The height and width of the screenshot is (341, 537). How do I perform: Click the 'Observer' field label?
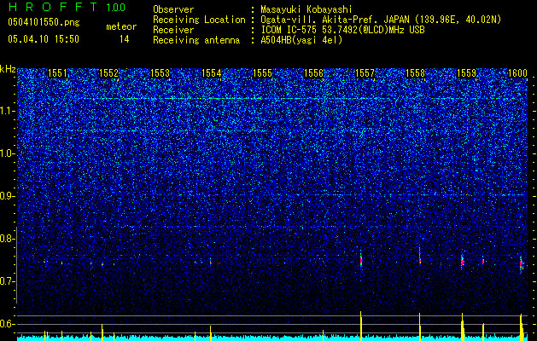tap(173, 9)
